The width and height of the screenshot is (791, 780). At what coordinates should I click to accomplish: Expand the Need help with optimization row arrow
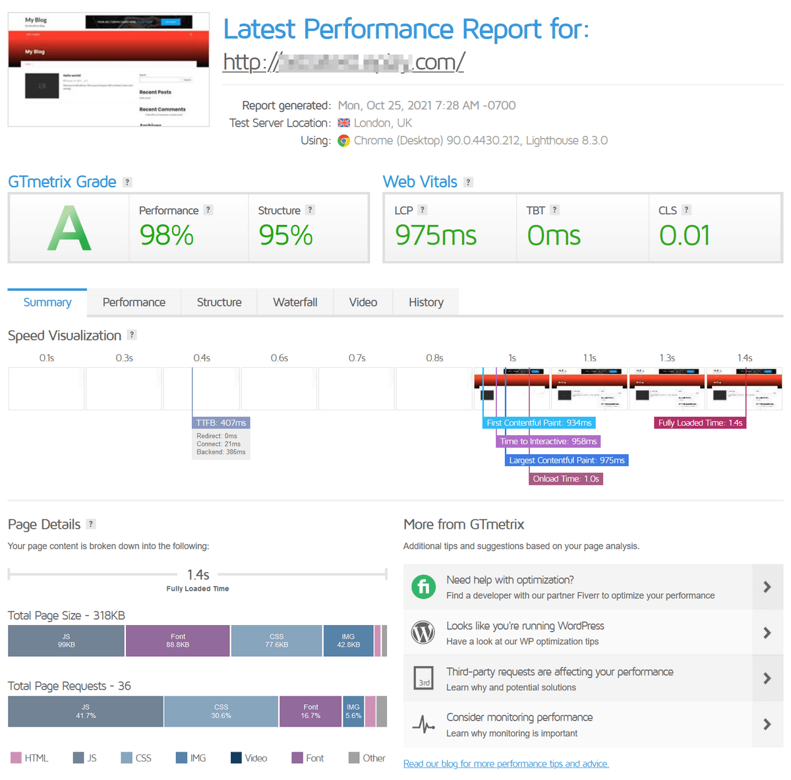click(767, 587)
